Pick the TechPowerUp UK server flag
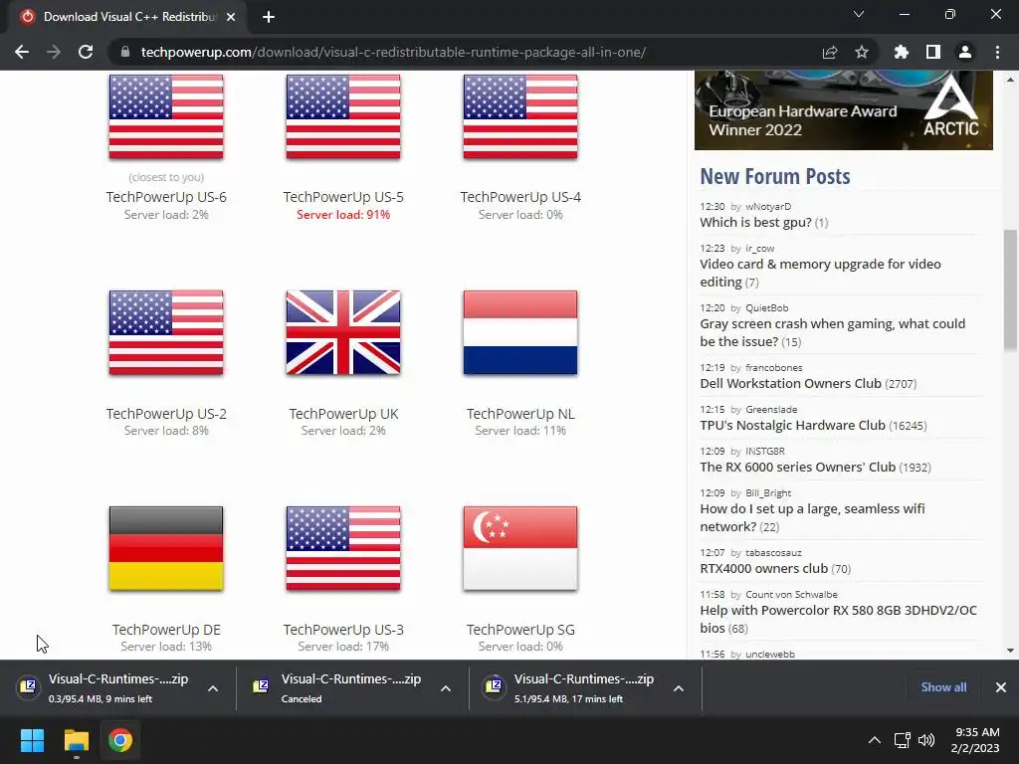 [x=343, y=332]
